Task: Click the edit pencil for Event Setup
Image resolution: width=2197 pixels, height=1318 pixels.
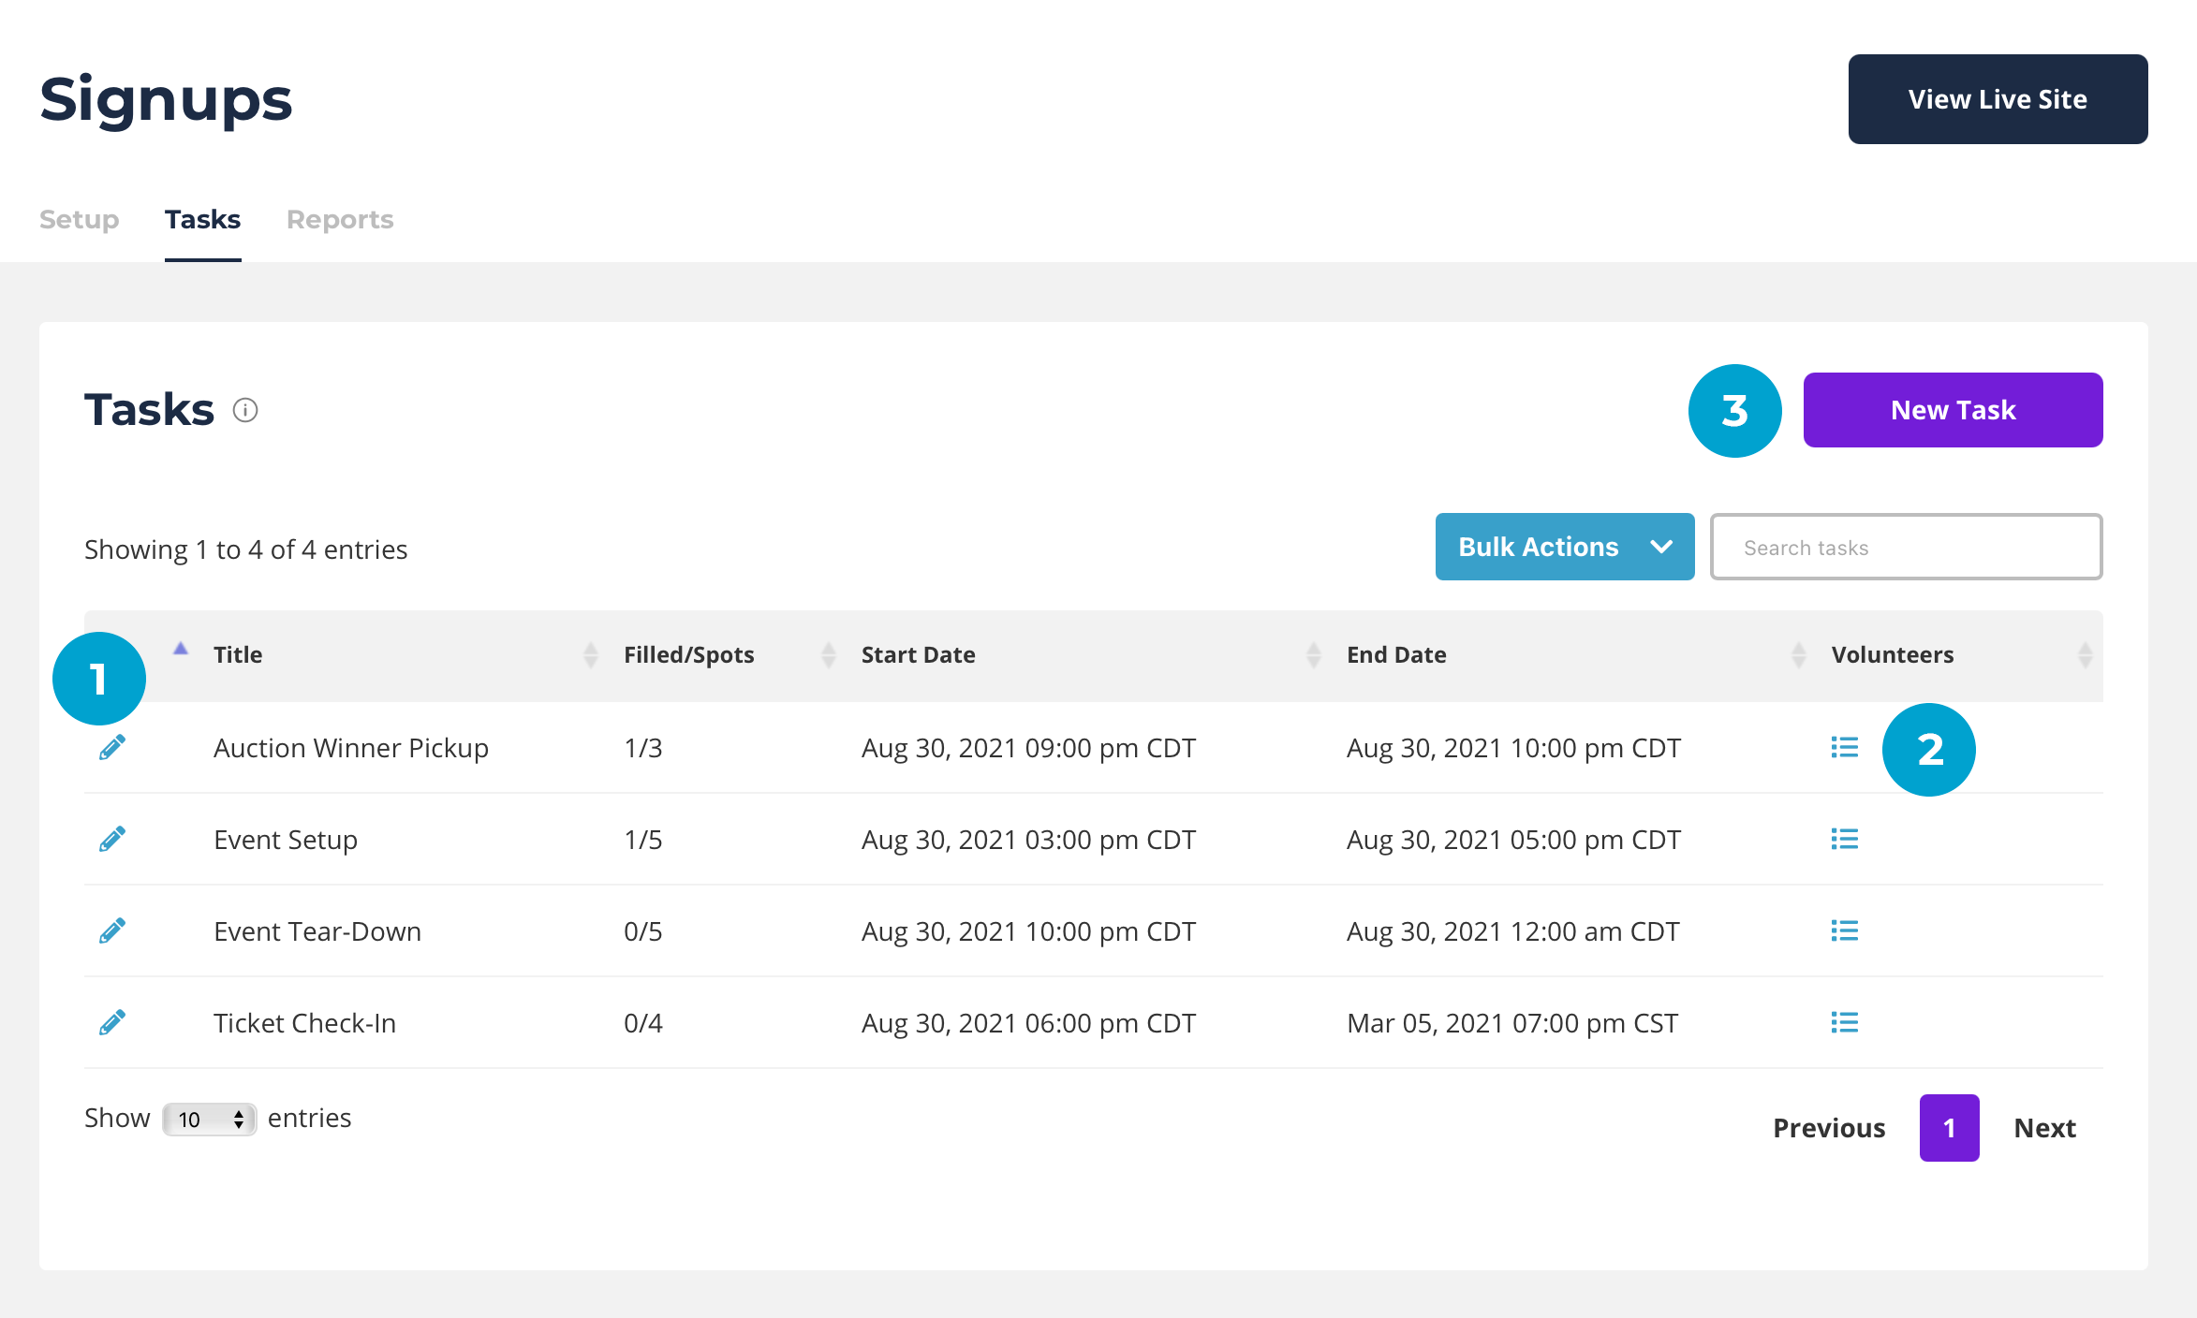Action: (x=112, y=840)
